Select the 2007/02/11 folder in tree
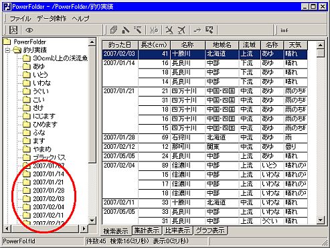 [48, 215]
